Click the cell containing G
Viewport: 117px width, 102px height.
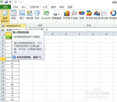12,63
